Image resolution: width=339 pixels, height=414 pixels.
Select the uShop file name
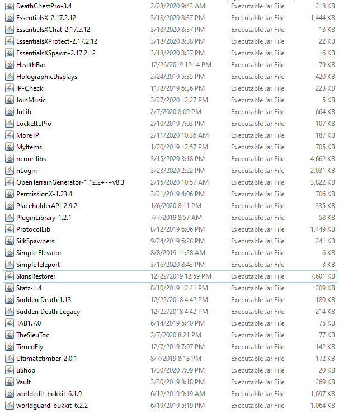[26, 370]
